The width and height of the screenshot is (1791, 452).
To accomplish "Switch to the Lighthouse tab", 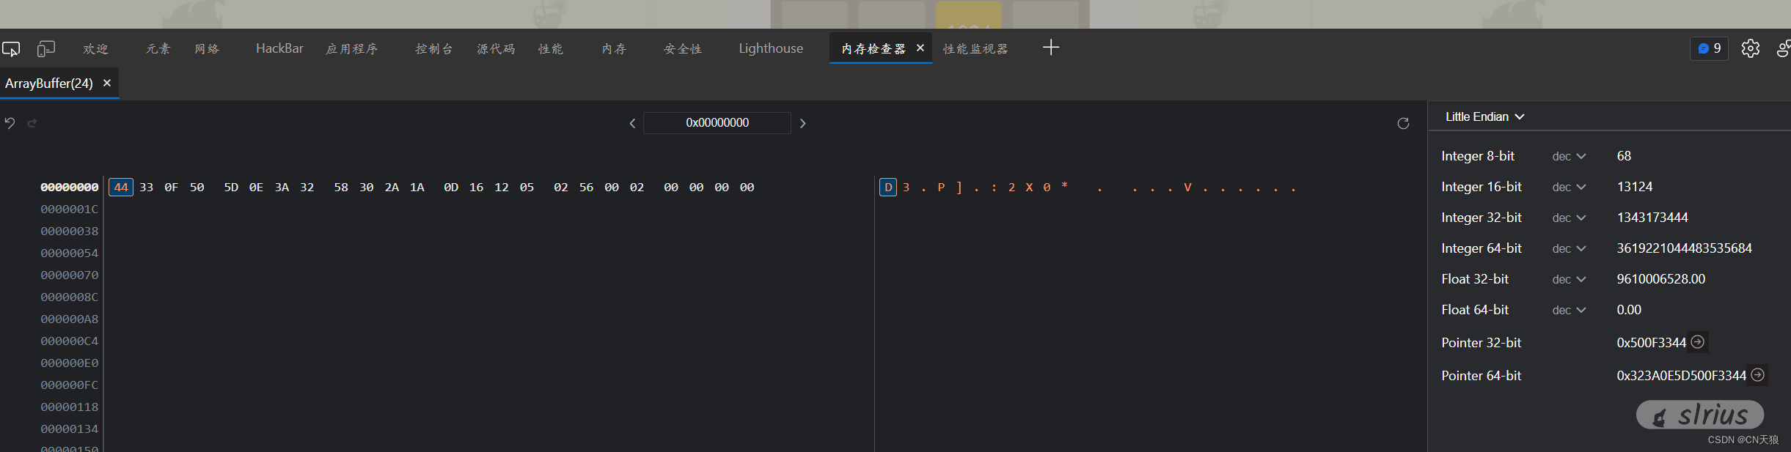I will click(x=771, y=49).
